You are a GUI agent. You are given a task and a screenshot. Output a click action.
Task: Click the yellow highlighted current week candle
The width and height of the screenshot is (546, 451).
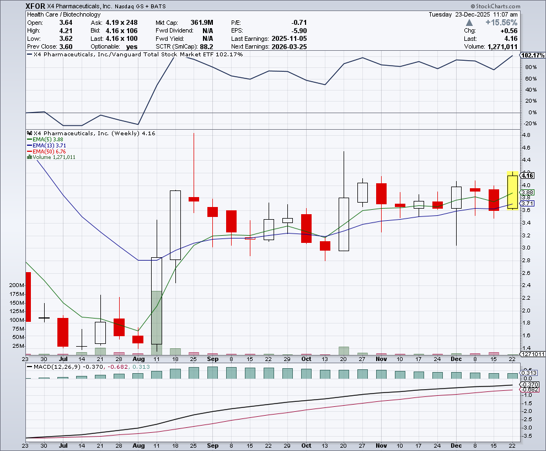[x=512, y=192]
